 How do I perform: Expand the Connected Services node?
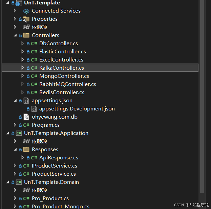coord(15,11)
